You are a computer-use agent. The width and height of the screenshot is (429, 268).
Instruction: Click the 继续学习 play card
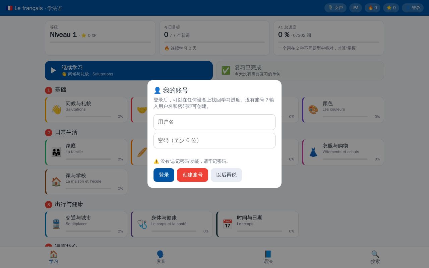[129, 71]
